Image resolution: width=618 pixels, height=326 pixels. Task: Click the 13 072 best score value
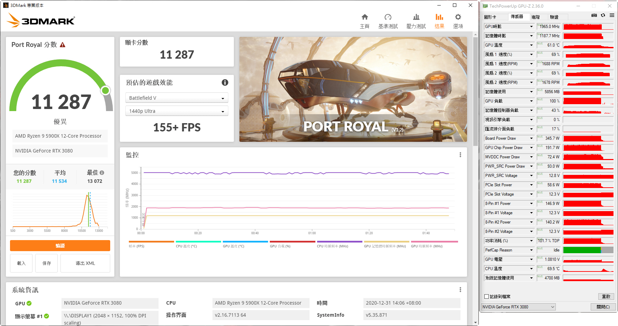pyautogui.click(x=95, y=181)
